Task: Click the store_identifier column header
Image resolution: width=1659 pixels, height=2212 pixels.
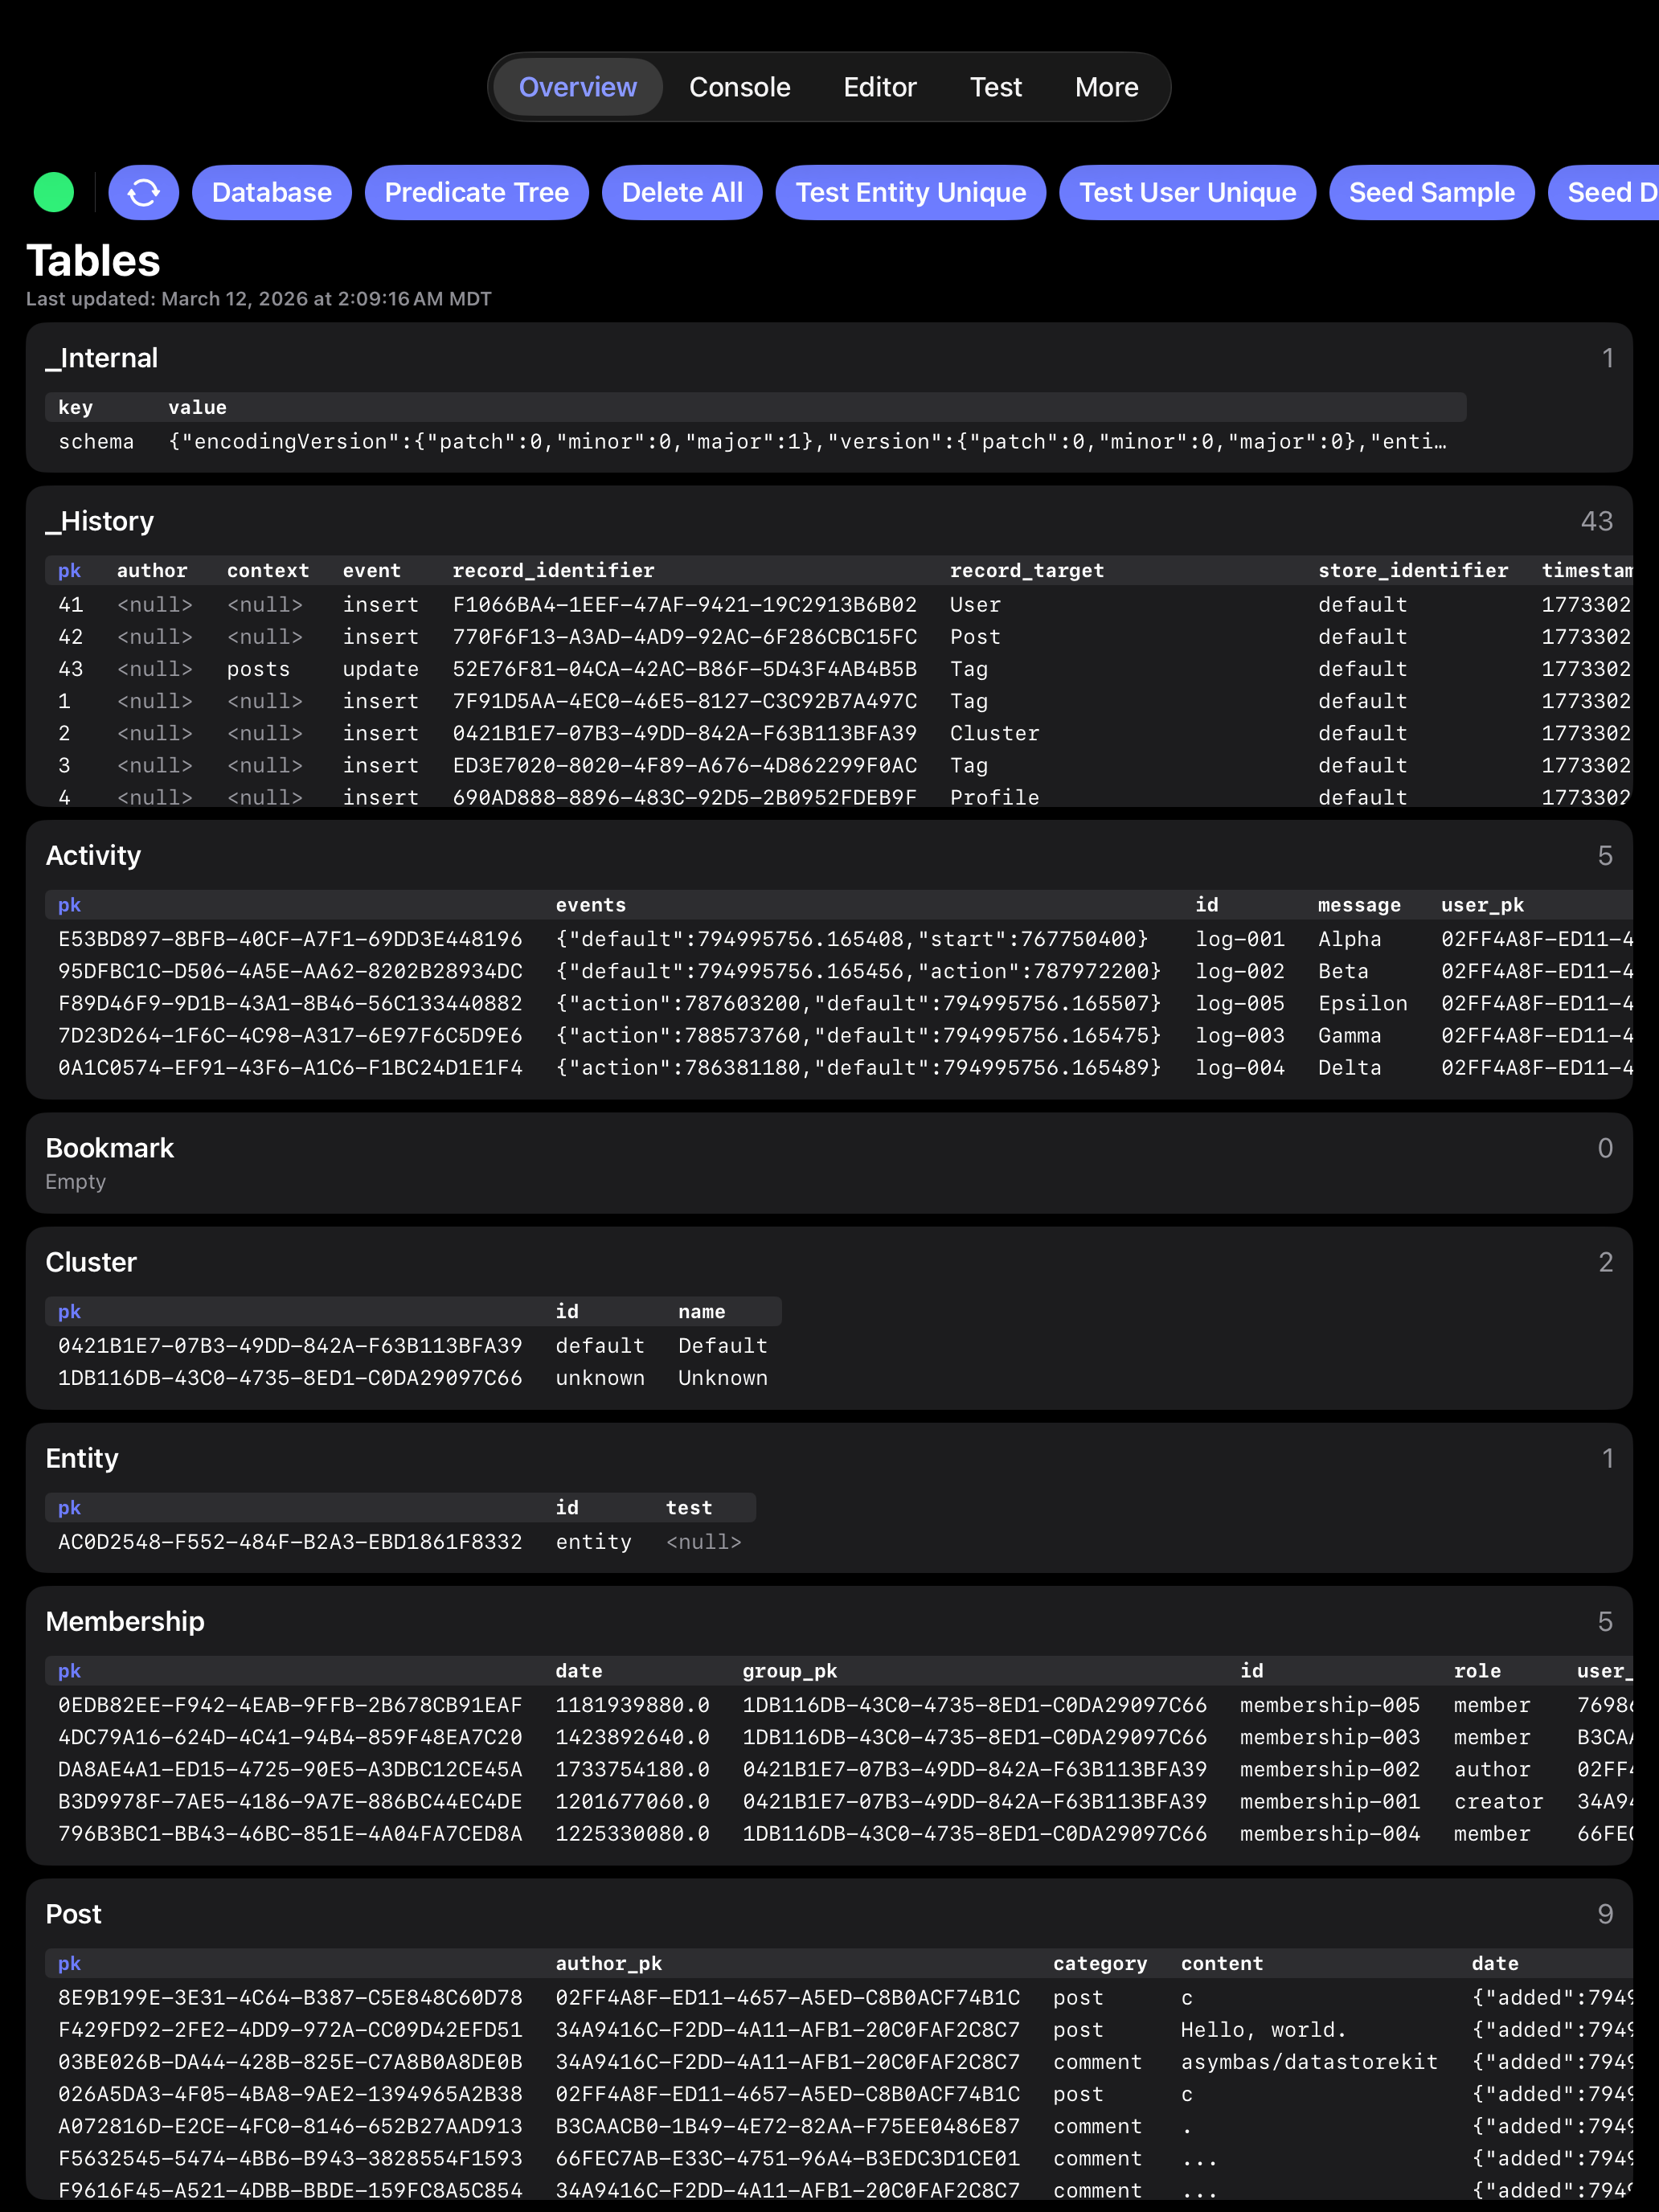Action: (x=1413, y=570)
